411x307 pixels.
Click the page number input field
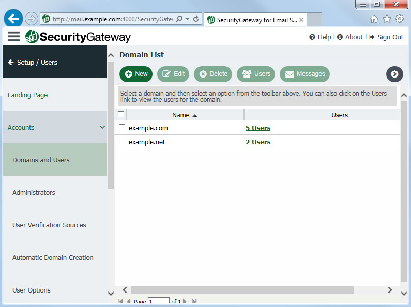[159, 301]
